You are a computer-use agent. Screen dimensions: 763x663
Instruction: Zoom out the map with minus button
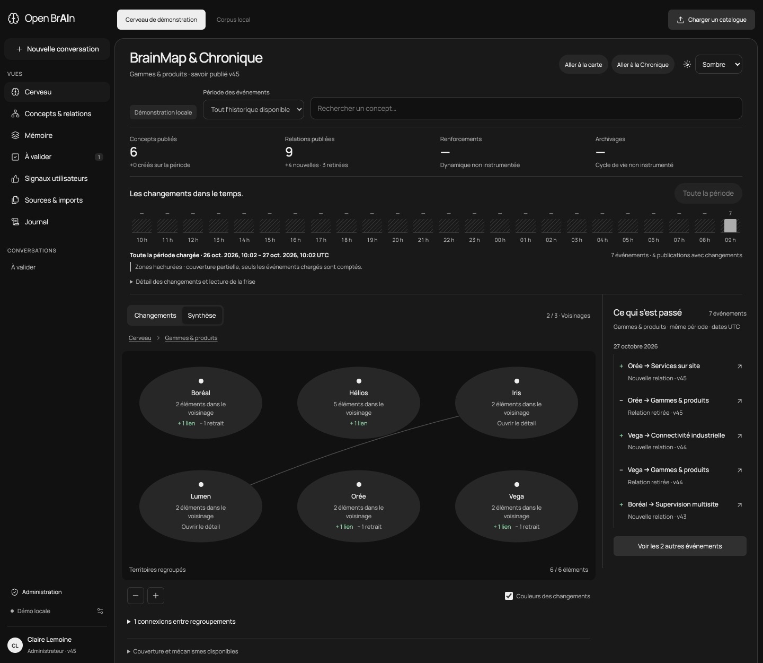(x=136, y=596)
